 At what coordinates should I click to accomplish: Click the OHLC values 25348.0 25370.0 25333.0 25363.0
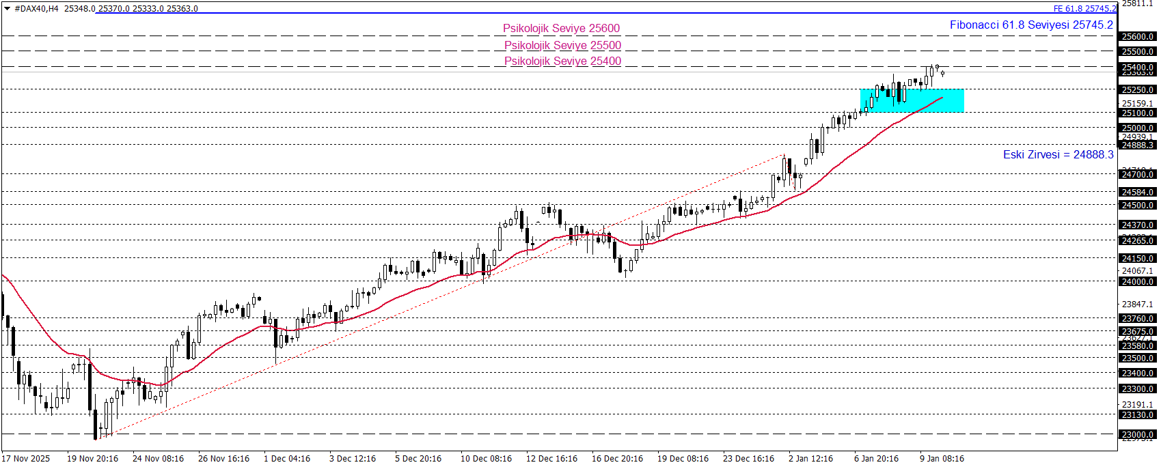pos(131,9)
